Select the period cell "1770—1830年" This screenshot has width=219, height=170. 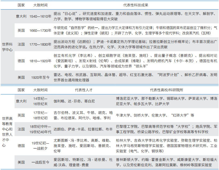40,44
